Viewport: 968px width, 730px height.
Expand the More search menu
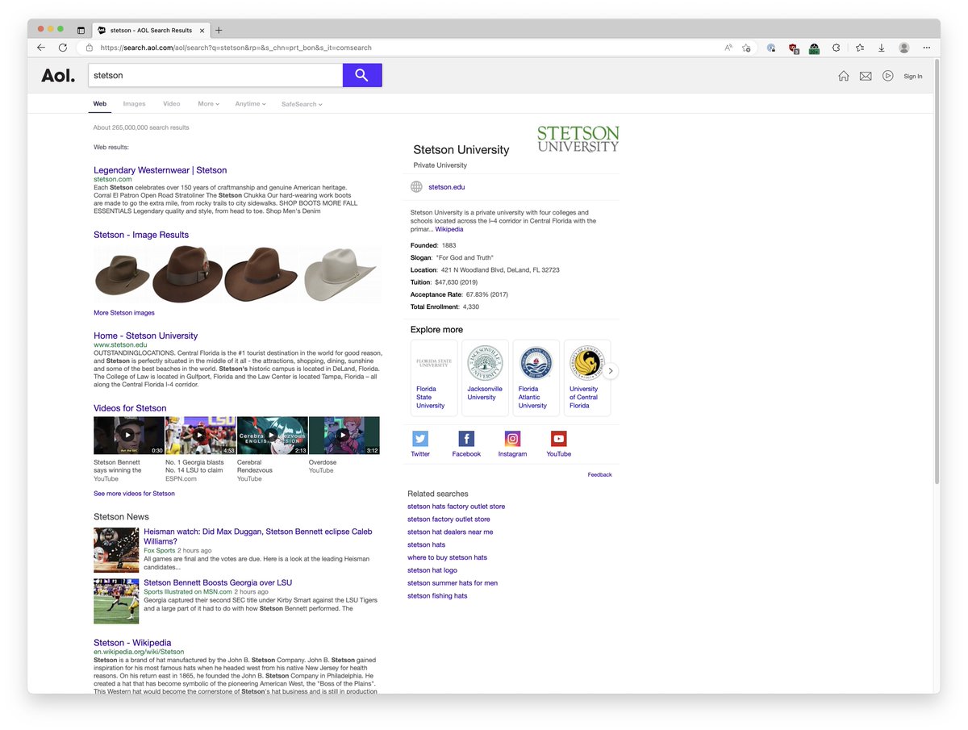coord(208,104)
